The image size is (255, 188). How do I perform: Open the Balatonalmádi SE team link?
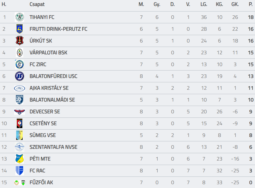click(x=52, y=100)
